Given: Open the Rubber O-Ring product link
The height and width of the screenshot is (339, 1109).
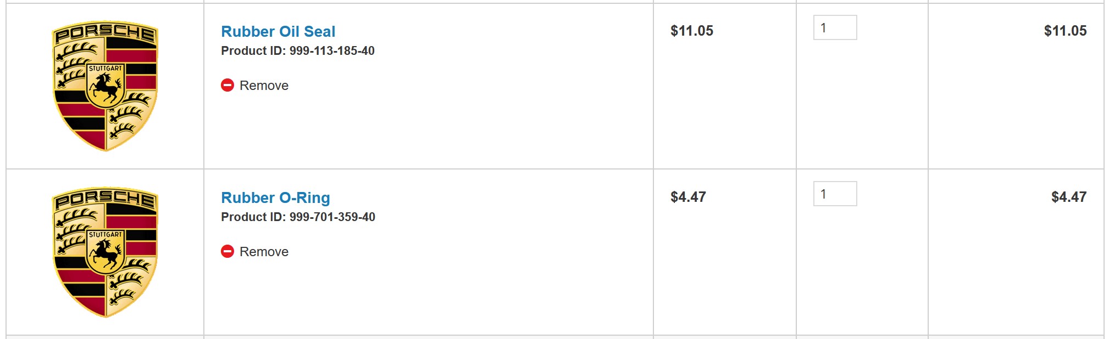Looking at the screenshot, I should [x=275, y=197].
